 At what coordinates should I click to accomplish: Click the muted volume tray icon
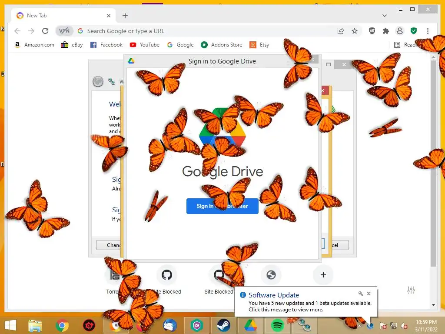404,325
